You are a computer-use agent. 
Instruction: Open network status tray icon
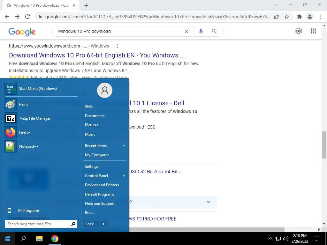(x=278, y=239)
